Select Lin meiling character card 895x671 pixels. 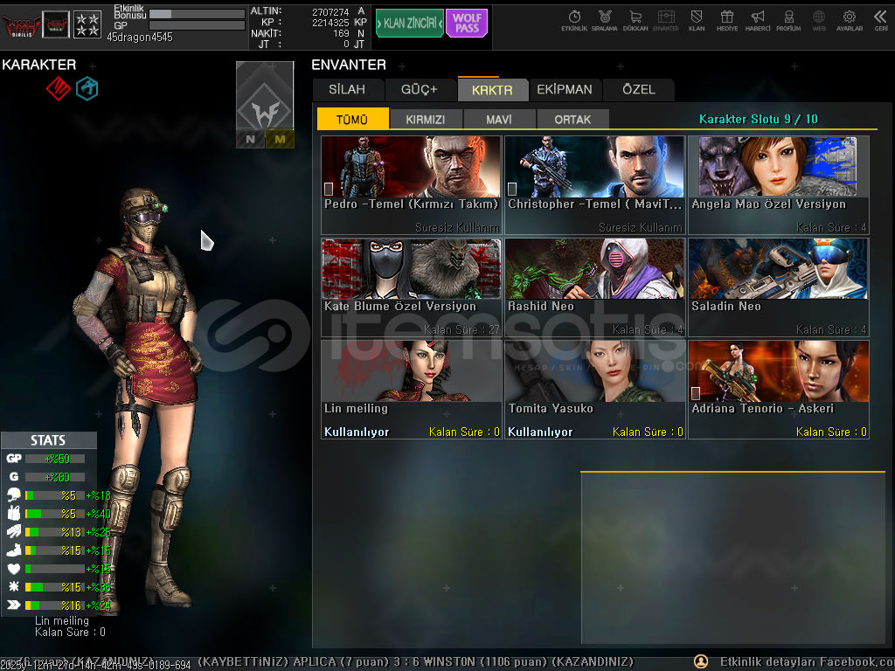(x=411, y=391)
